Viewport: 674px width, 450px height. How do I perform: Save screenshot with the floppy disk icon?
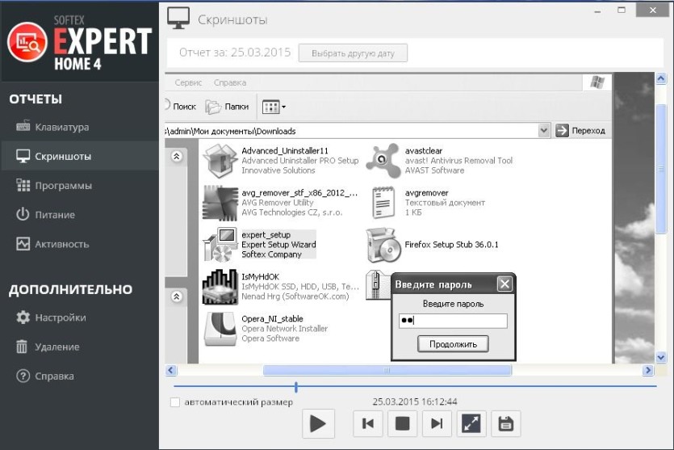(x=506, y=424)
